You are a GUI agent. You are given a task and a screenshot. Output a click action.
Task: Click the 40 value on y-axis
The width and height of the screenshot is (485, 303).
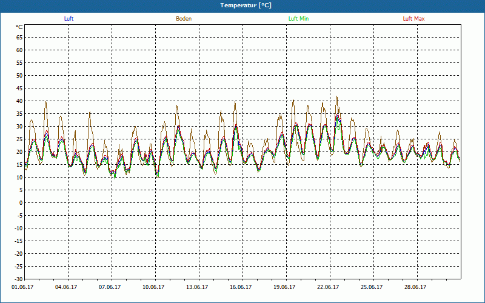pos(19,101)
